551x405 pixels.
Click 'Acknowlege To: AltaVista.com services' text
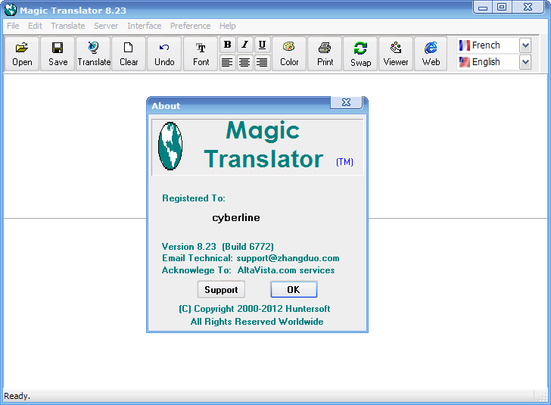pos(248,270)
